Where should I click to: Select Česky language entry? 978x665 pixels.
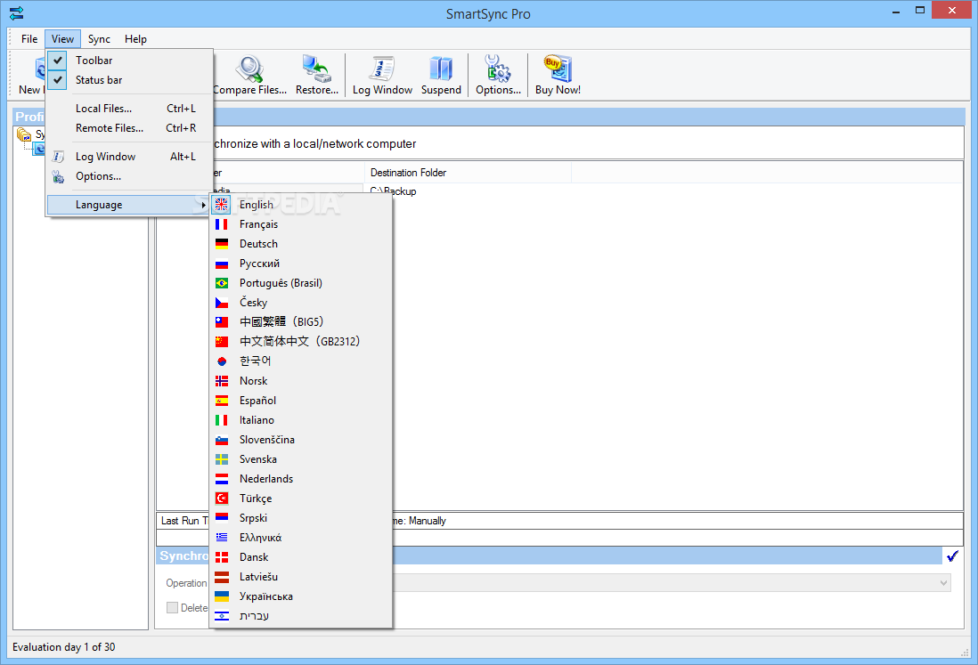point(301,303)
